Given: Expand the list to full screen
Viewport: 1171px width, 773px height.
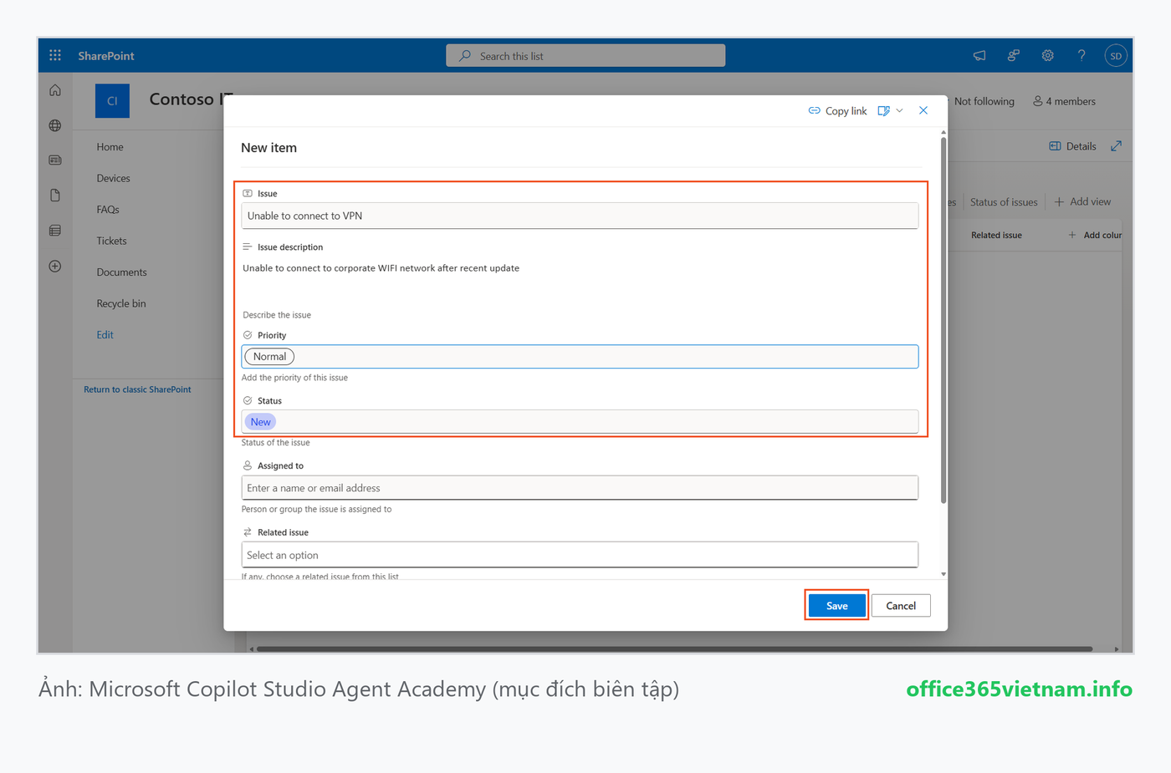Looking at the screenshot, I should coord(1116,145).
